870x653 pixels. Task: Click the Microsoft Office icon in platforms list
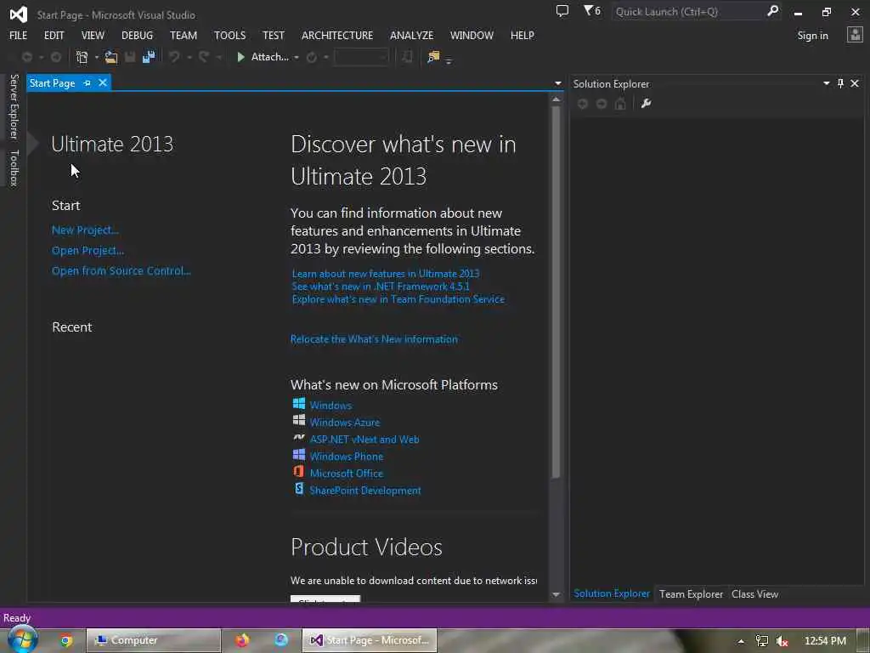coord(298,471)
